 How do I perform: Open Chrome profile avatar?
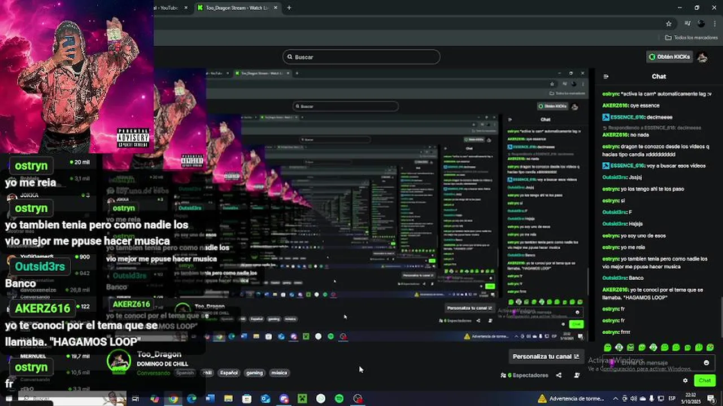click(701, 24)
